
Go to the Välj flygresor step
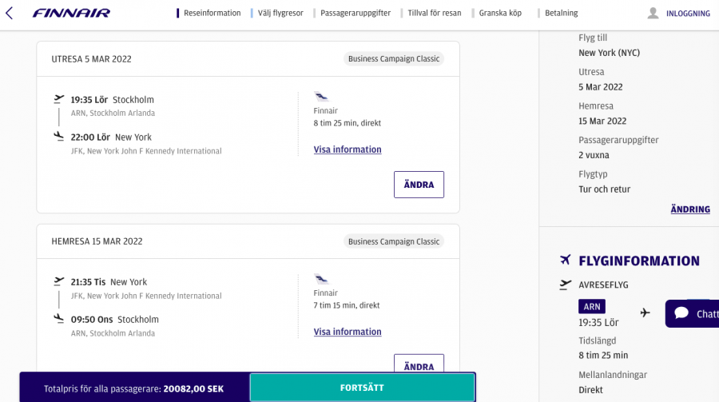pos(280,13)
